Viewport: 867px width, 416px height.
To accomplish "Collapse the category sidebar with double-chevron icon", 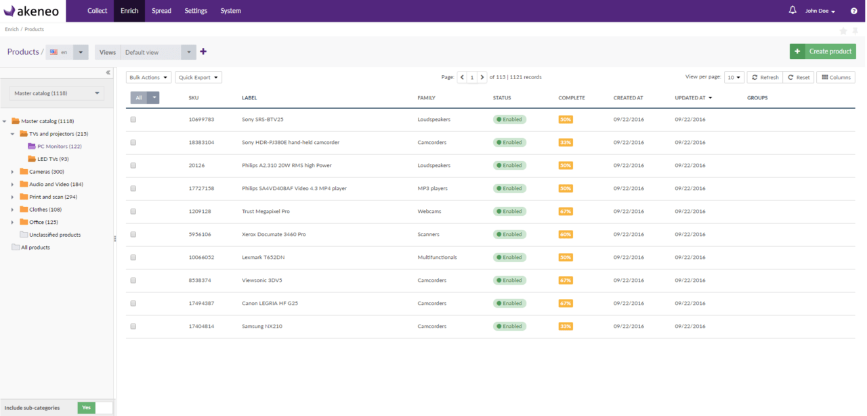I will 108,72.
